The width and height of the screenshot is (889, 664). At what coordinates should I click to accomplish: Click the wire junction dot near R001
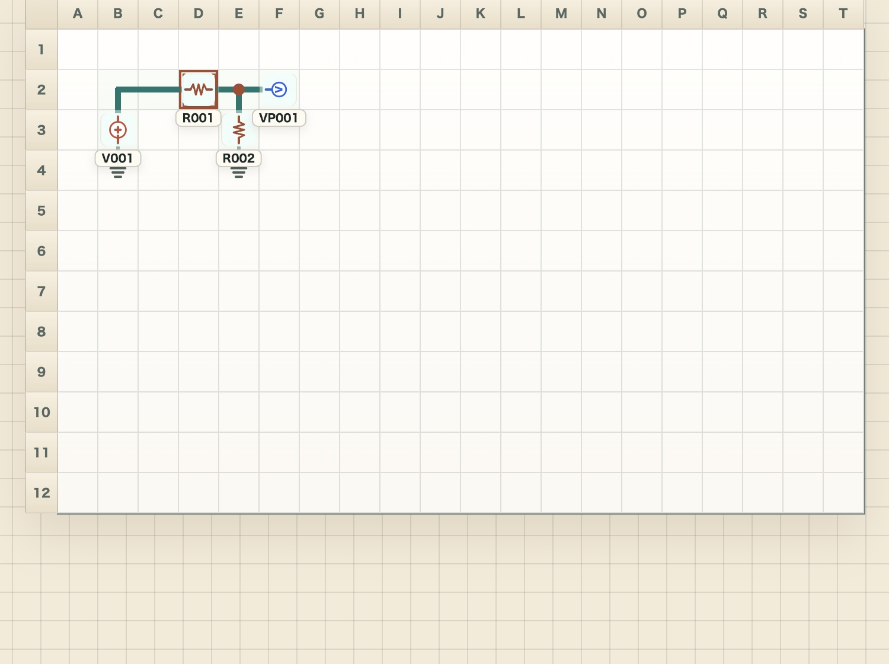coord(239,90)
